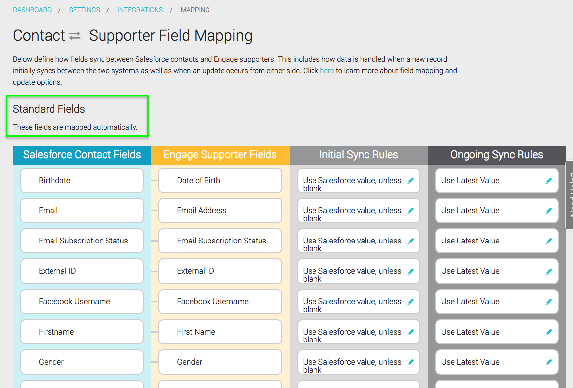The height and width of the screenshot is (388, 573).
Task: Edit Email Subscription Status initial sync pencil
Action: click(411, 241)
